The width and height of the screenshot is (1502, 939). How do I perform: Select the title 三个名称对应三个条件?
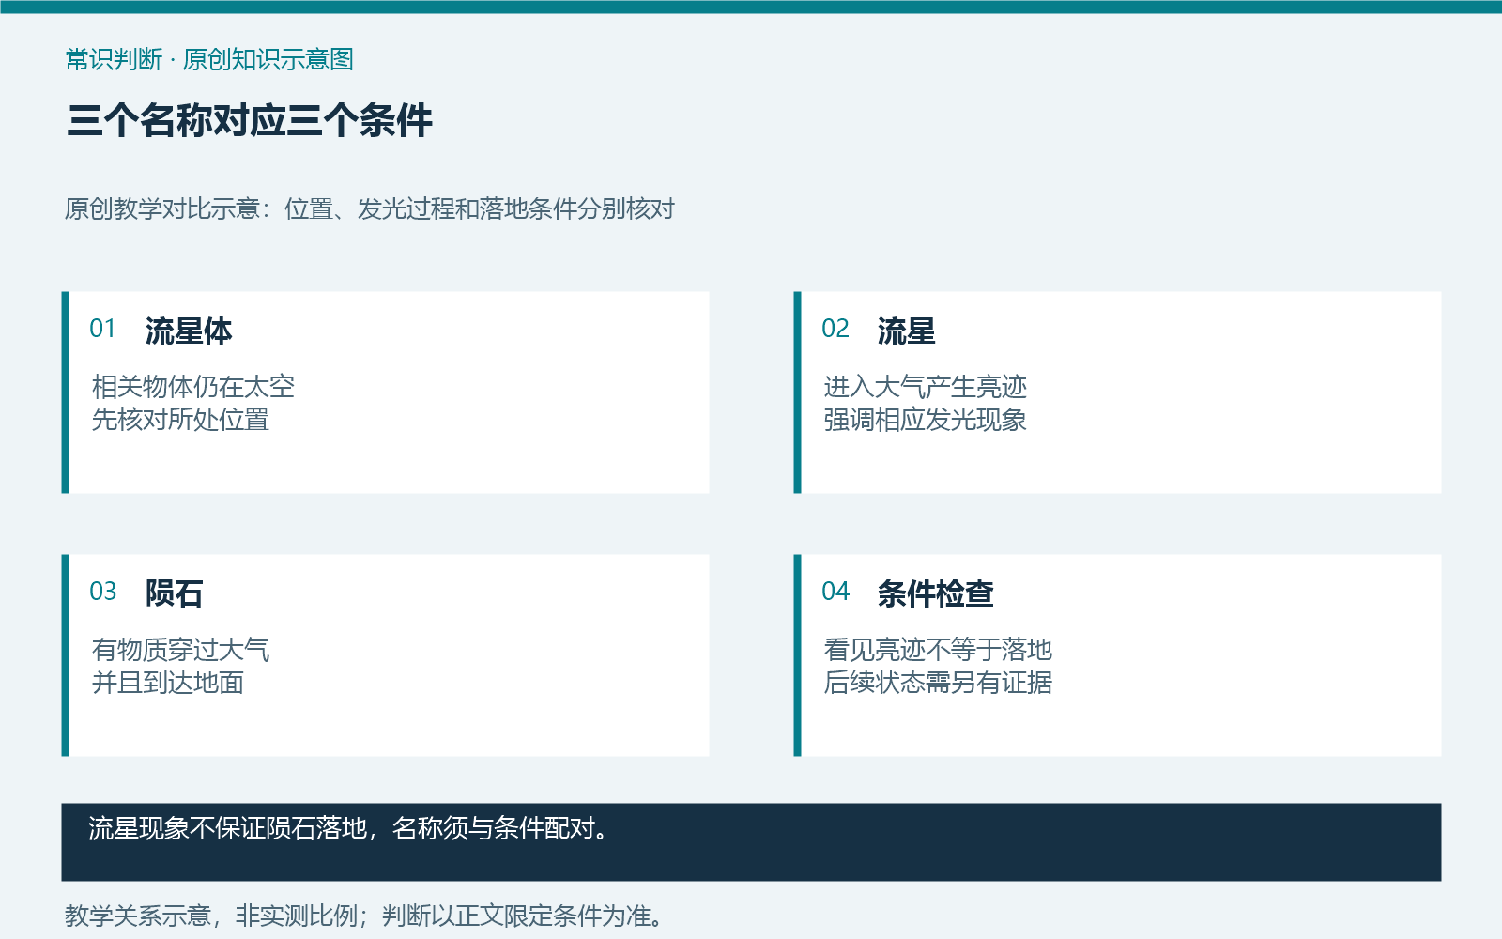coord(250,120)
